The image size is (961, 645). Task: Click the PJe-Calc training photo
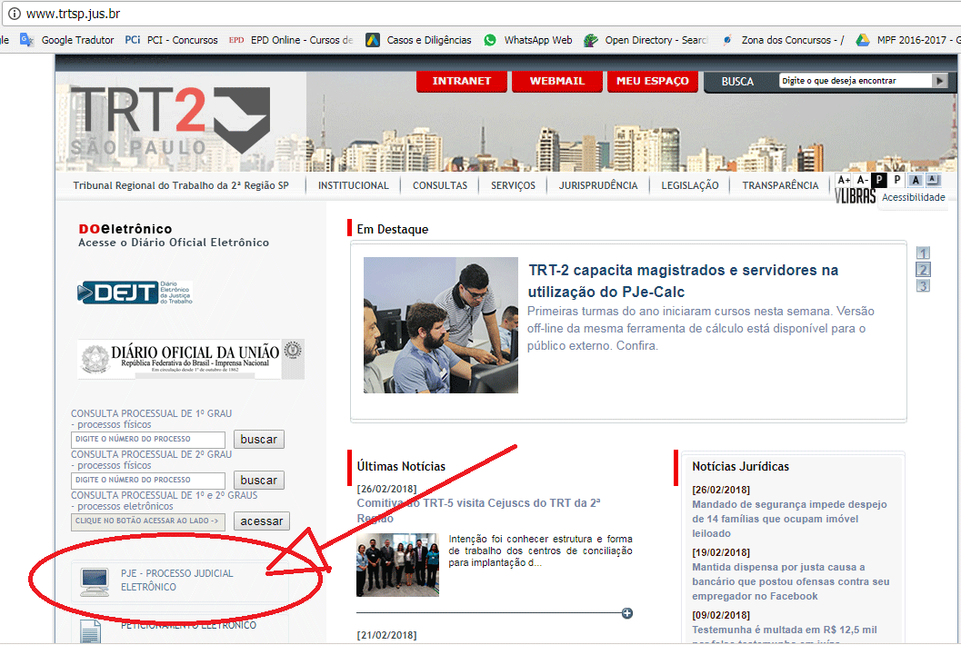[x=441, y=325]
